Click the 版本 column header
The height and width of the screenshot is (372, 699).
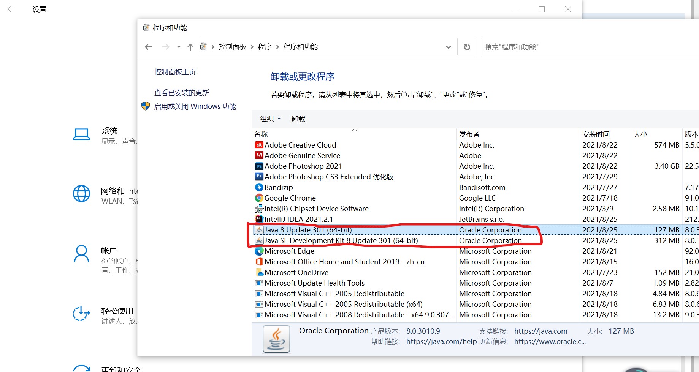click(x=691, y=134)
